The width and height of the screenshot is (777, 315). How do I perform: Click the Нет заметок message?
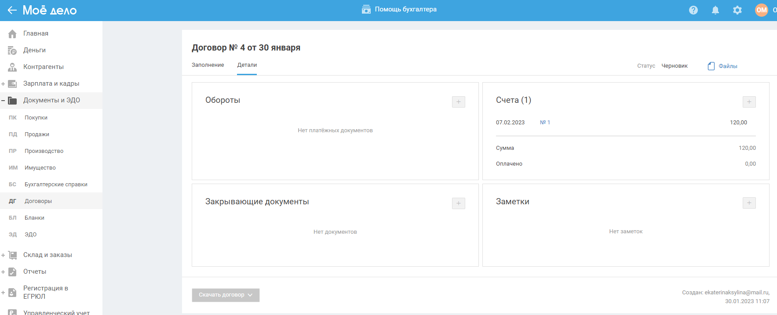tap(626, 232)
